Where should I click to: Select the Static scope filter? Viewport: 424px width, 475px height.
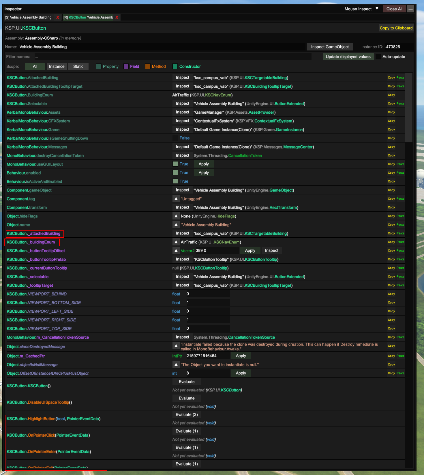coord(78,67)
